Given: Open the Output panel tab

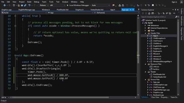Looking at the screenshot, I should pos(4,101).
